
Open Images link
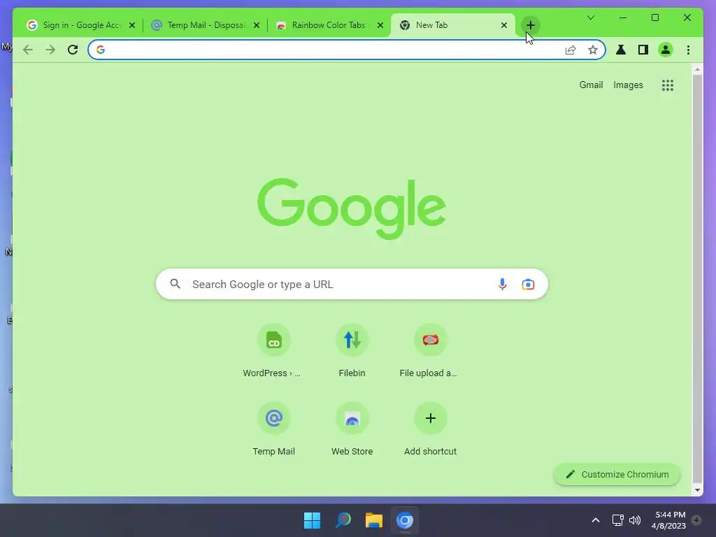click(628, 85)
